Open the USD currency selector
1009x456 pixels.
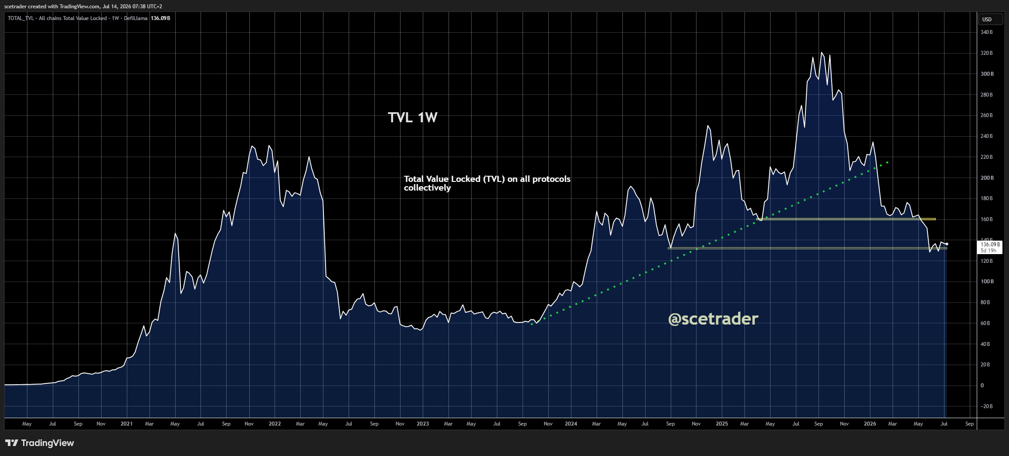point(990,19)
